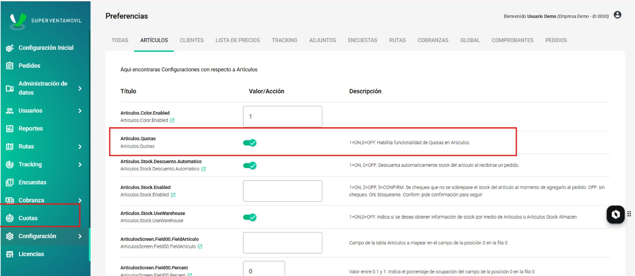The image size is (635, 276).
Task: Open external link icon for Articulos.Stock.Descuento.Automatico
Action: [203, 169]
